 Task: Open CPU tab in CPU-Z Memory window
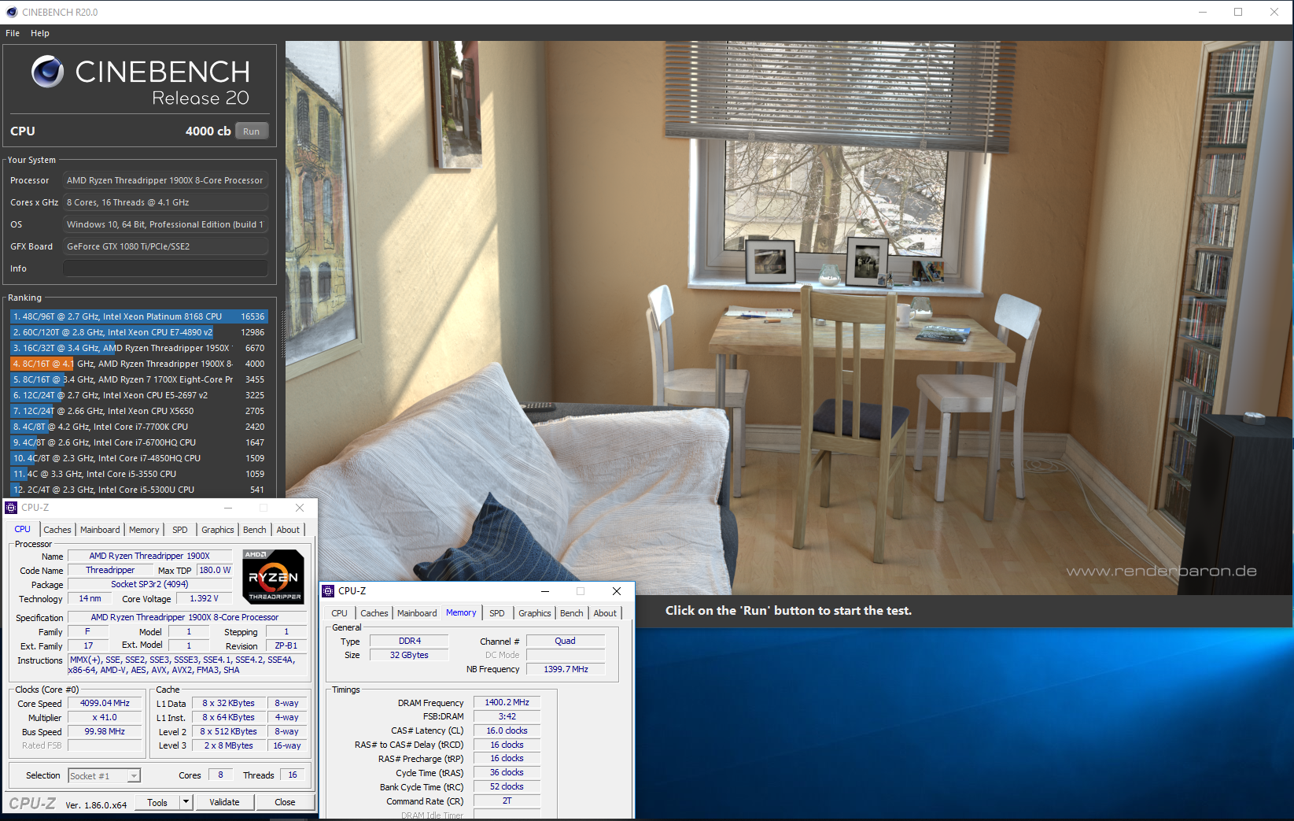coord(339,613)
